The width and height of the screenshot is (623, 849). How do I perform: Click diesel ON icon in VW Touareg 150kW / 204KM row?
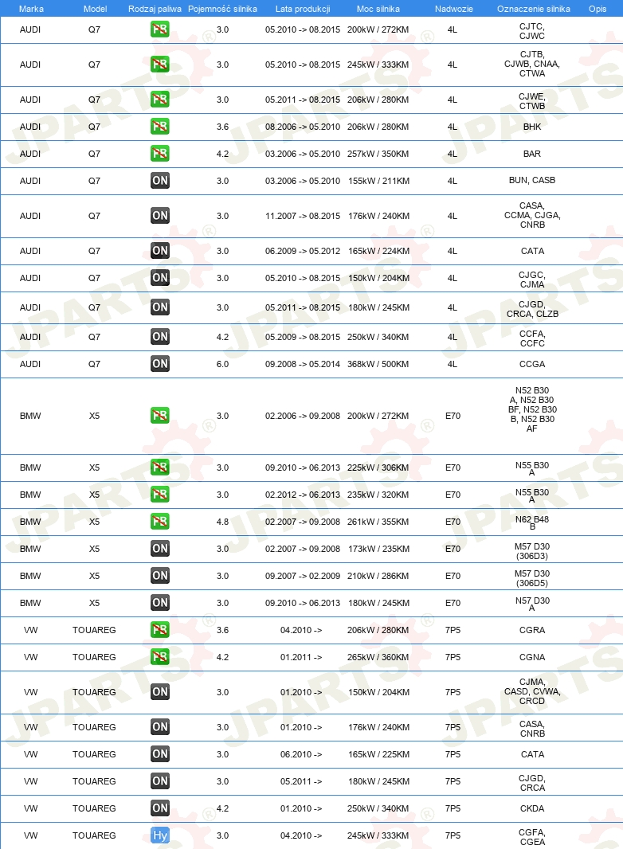click(x=160, y=692)
